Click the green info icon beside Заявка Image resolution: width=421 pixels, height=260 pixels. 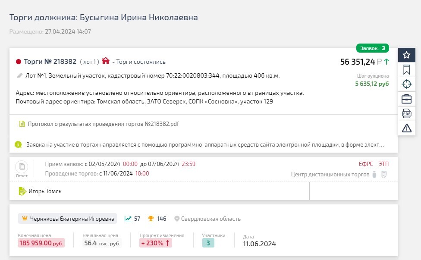pyautogui.click(x=18, y=144)
